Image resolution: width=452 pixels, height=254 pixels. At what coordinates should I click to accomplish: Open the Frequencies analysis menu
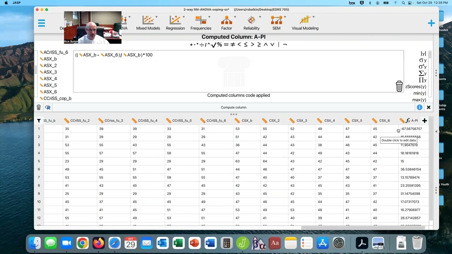click(201, 23)
